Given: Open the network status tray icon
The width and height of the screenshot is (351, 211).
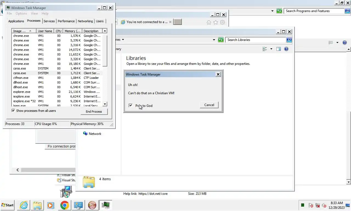Looking at the screenshot, I should [318, 205].
